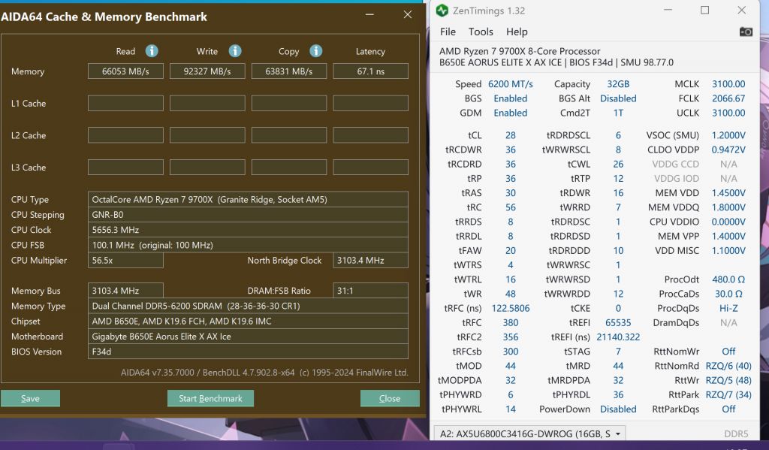Viewport: 769px width, 450px height.
Task: Take a screenshot with ZenTimings camera icon
Action: click(x=746, y=32)
